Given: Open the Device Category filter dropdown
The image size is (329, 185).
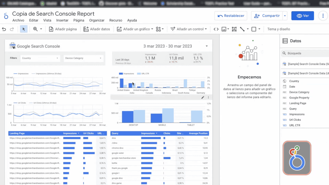Looking at the screenshot, I should (83, 58).
